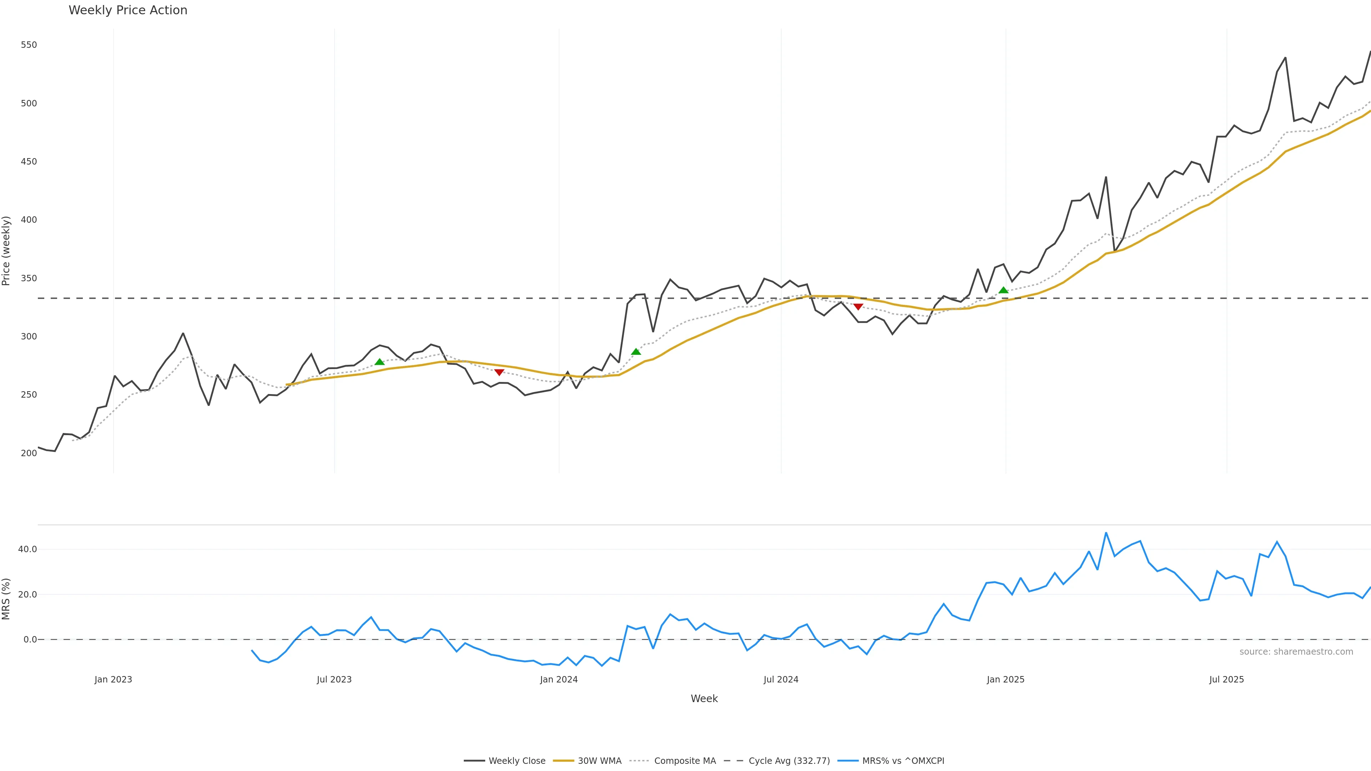
Task: Click the green up-triangle marker near August 2023
Action: click(x=380, y=362)
